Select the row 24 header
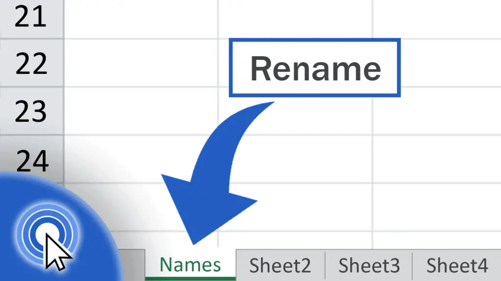 click(x=31, y=159)
